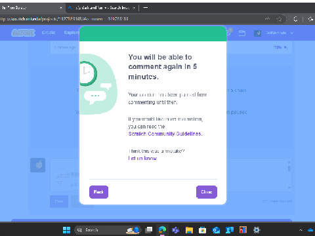Click the browser address bar URL
The height and width of the screenshot is (236, 315).
click(x=64, y=19)
